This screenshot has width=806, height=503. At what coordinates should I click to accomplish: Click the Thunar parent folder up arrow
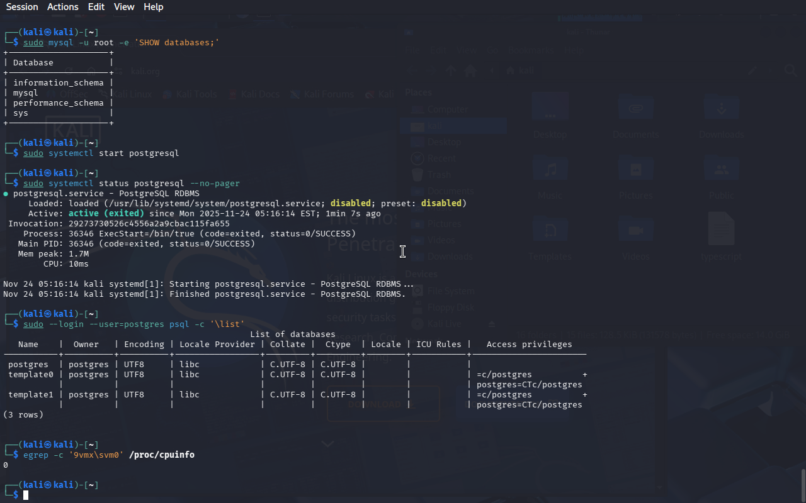[451, 71]
